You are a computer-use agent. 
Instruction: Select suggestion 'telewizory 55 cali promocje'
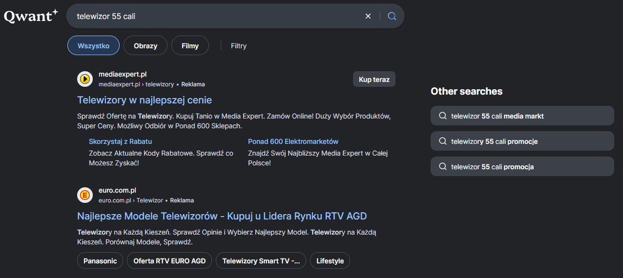tap(522, 141)
